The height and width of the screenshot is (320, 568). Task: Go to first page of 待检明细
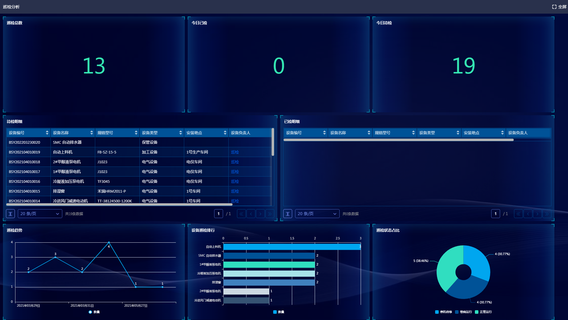coord(241,214)
